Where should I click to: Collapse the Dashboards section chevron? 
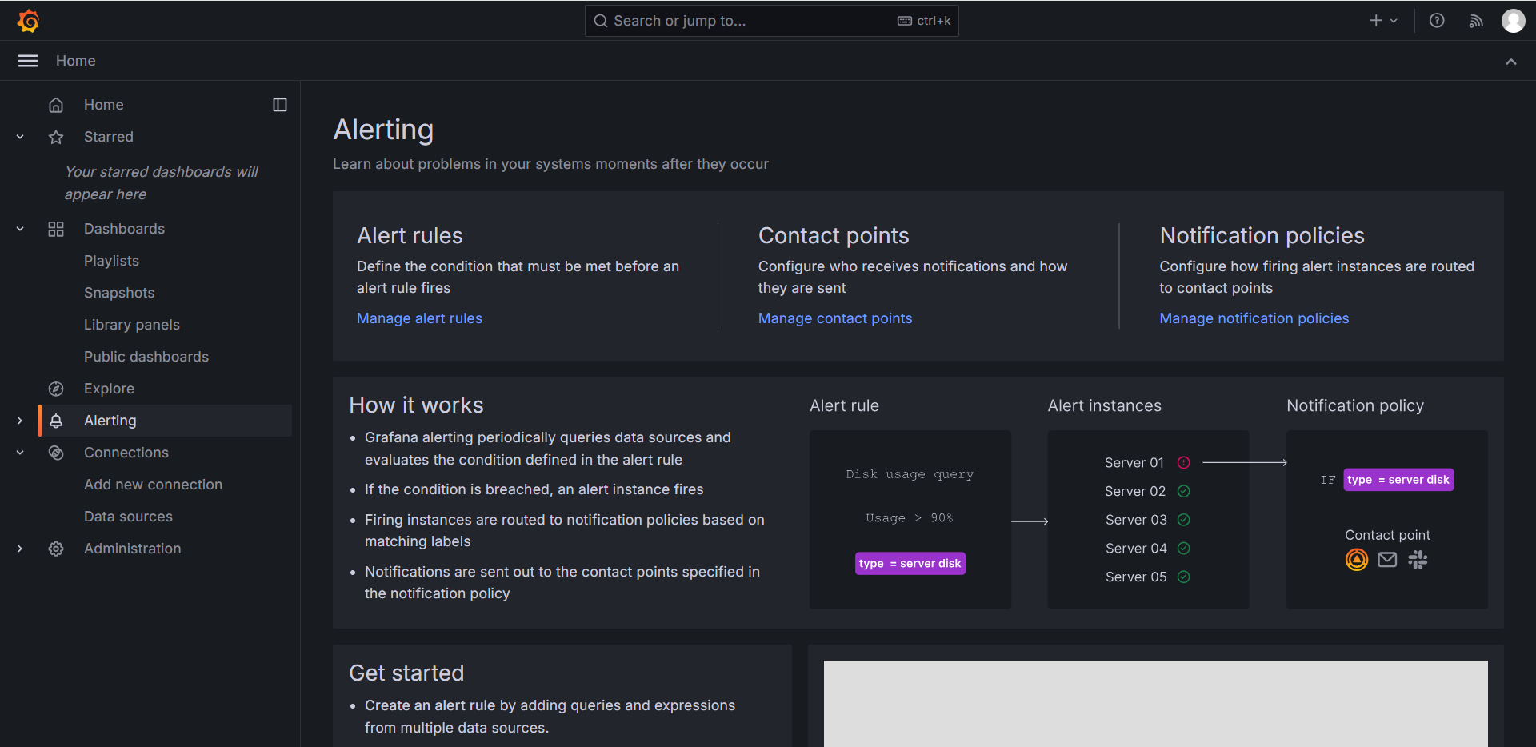point(19,229)
